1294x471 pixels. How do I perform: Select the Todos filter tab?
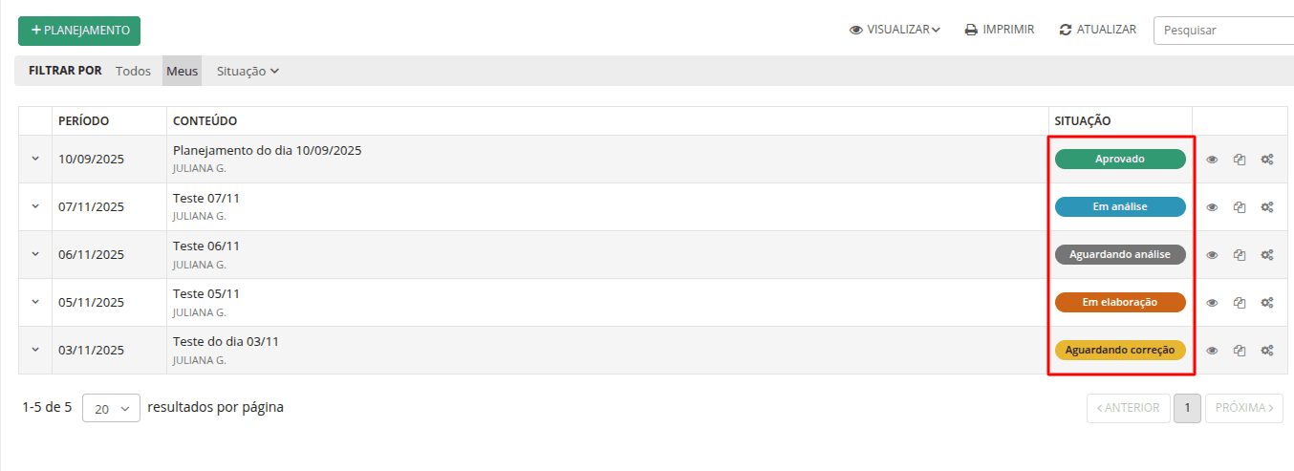click(x=133, y=71)
